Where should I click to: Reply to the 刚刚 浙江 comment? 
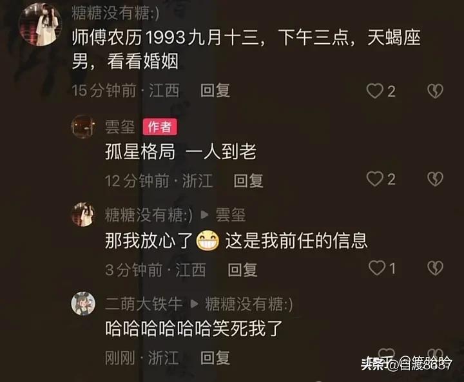[215, 358]
